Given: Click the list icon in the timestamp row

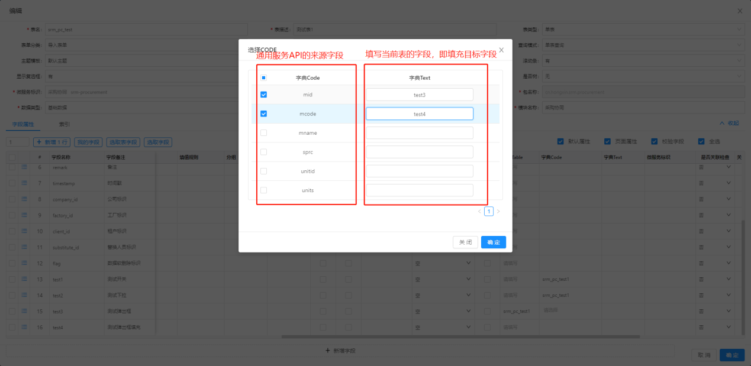Looking at the screenshot, I should [x=25, y=183].
